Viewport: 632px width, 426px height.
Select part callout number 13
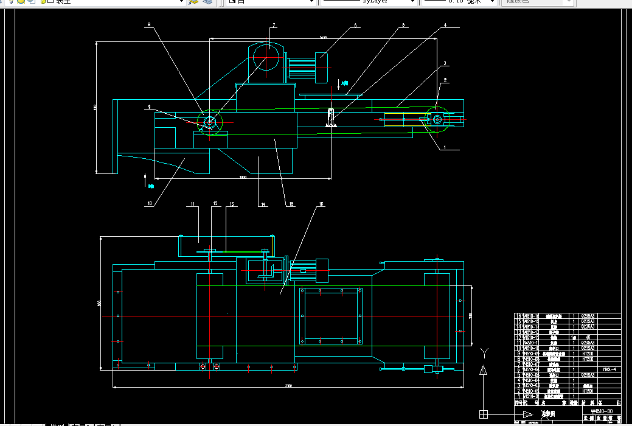coord(232,204)
